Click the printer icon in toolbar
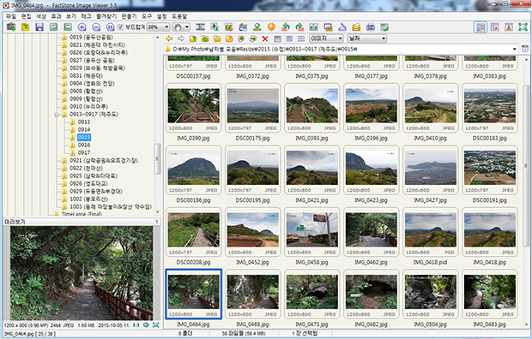 [x=370, y=27]
